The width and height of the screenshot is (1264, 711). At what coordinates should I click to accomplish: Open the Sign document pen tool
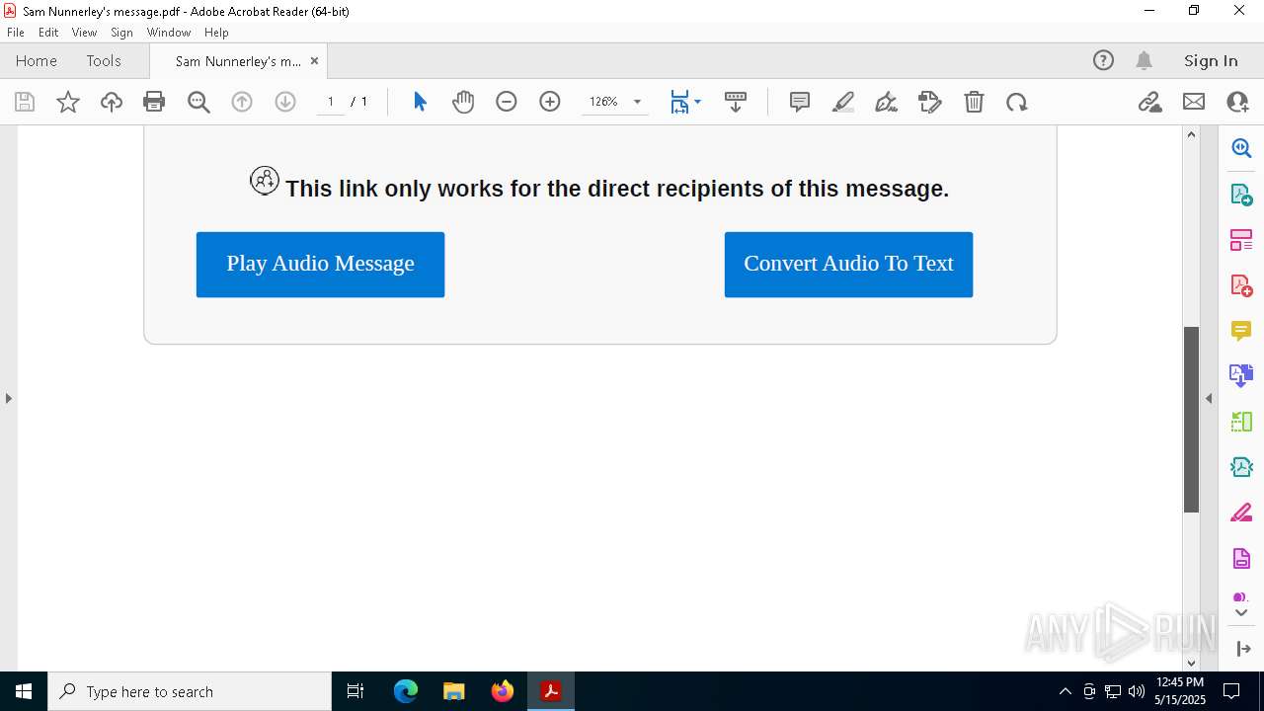887,102
